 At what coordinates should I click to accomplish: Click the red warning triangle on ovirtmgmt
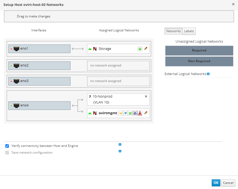point(140,113)
